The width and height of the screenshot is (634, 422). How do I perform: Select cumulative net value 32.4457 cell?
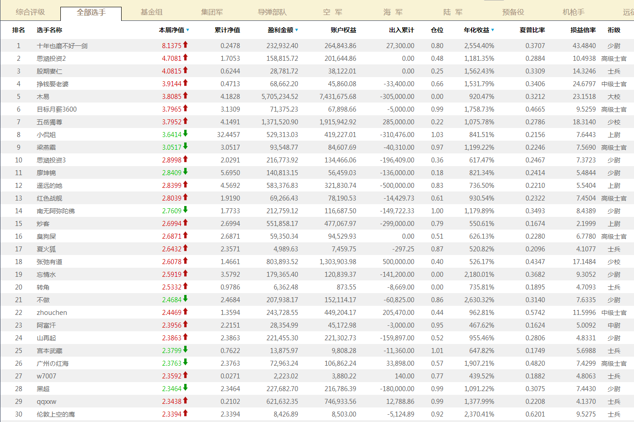[x=228, y=135]
